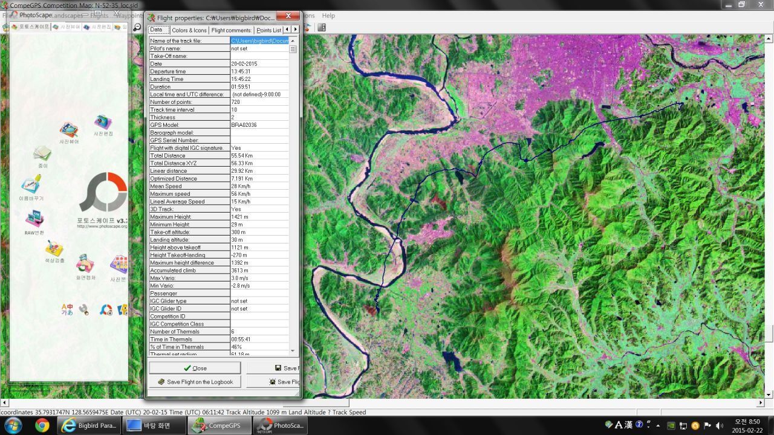Click the clock showing 오전 8:50
Image resolution: width=774 pixels, height=435 pixels.
[747, 422]
